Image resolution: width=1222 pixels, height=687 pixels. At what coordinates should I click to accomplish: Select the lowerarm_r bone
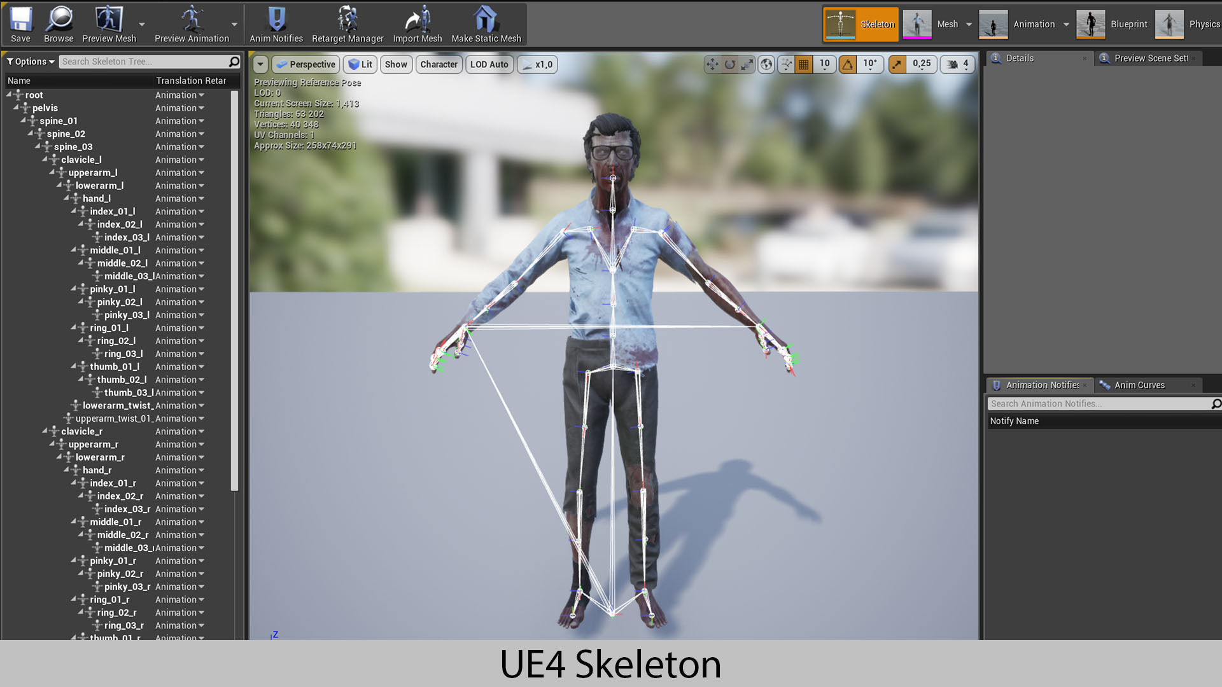pyautogui.click(x=100, y=457)
